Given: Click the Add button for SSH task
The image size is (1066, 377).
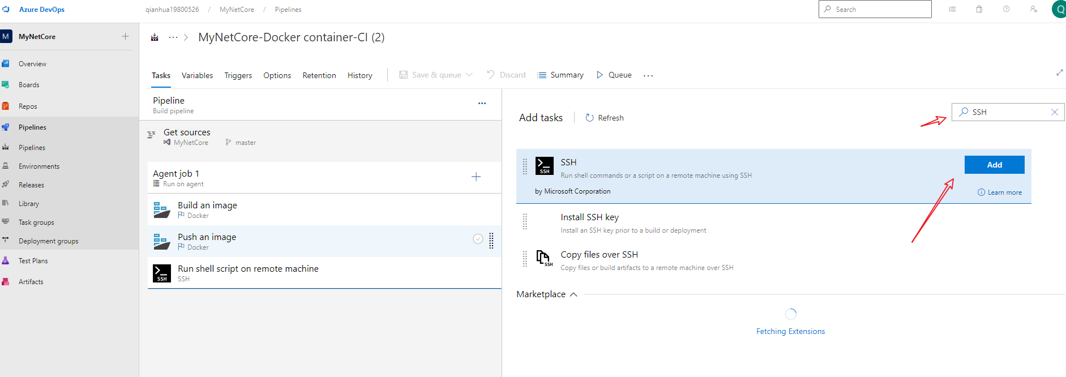Looking at the screenshot, I should pos(994,165).
